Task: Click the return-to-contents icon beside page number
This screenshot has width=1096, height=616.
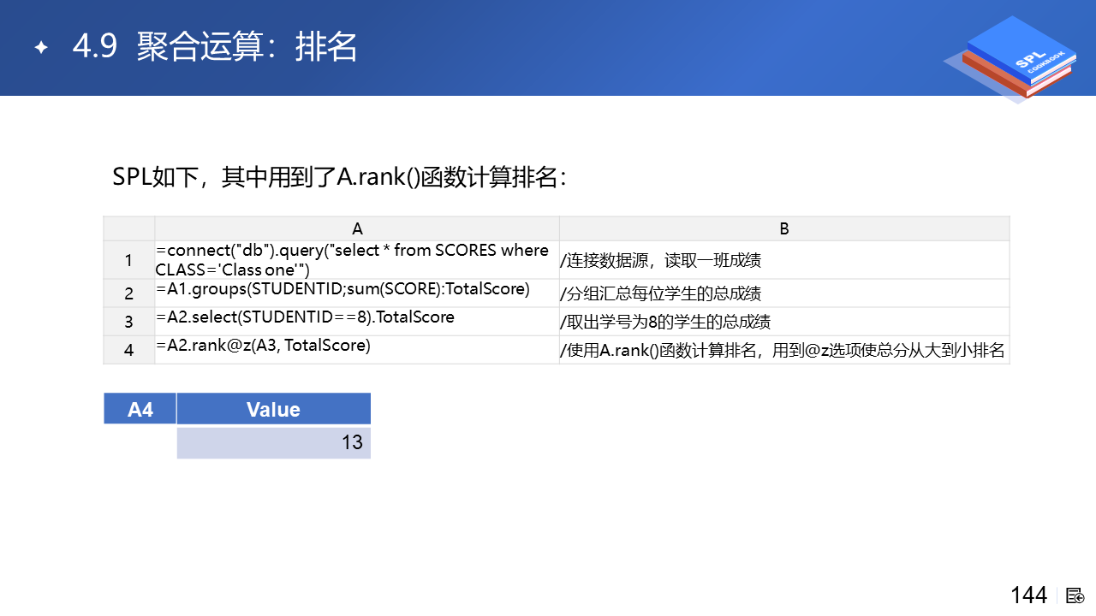Action: pos(1076,595)
